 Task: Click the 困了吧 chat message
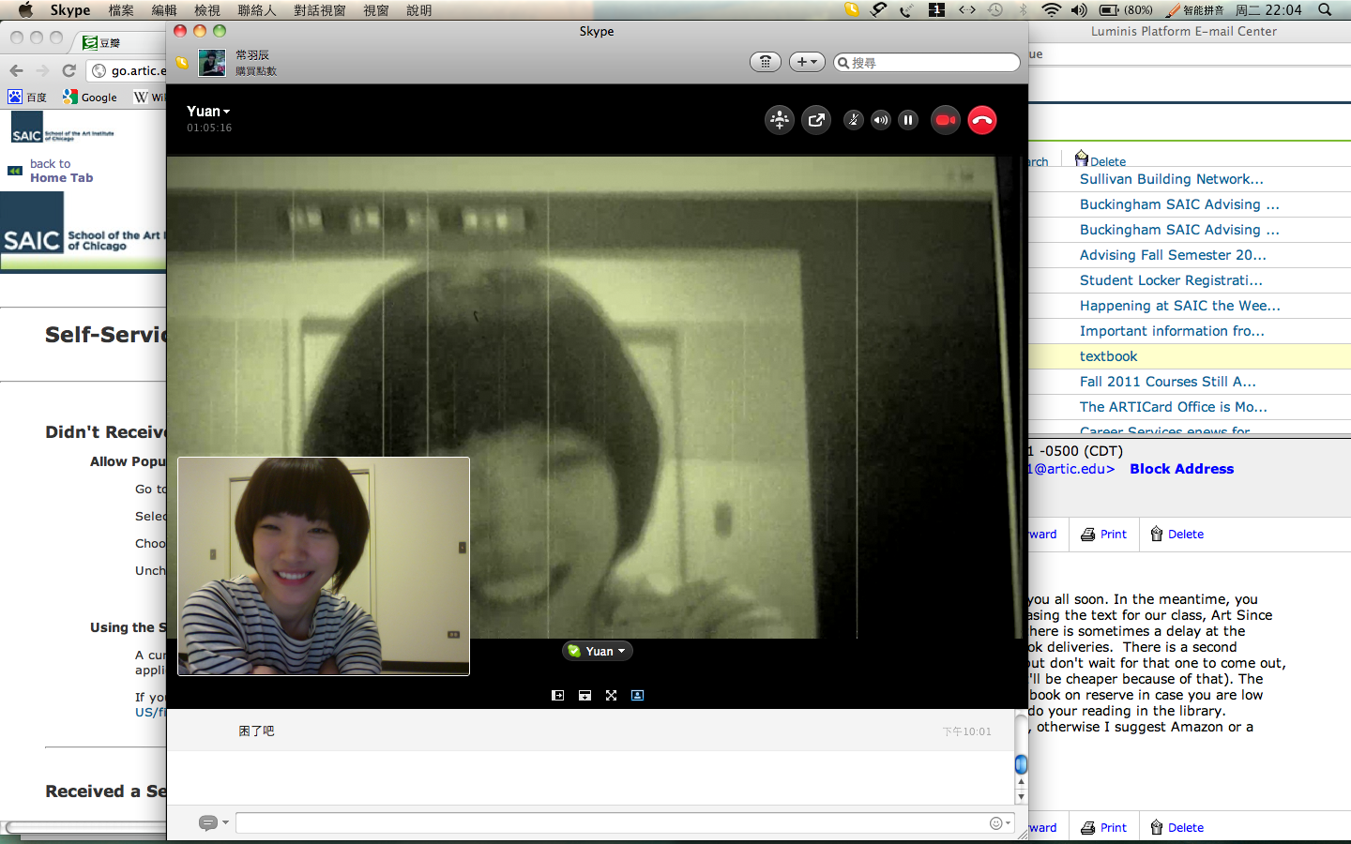256,731
